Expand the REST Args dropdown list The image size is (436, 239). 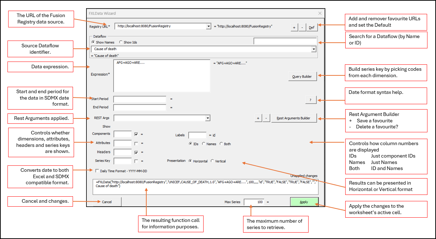pos(208,118)
